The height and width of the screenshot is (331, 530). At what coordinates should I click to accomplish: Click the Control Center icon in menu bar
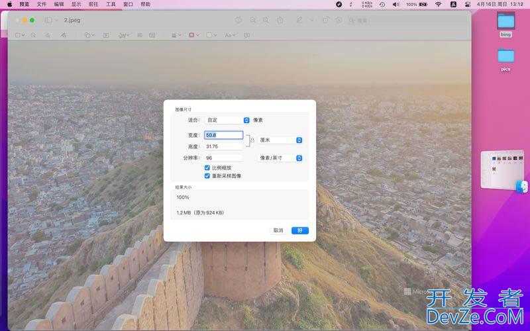point(468,5)
